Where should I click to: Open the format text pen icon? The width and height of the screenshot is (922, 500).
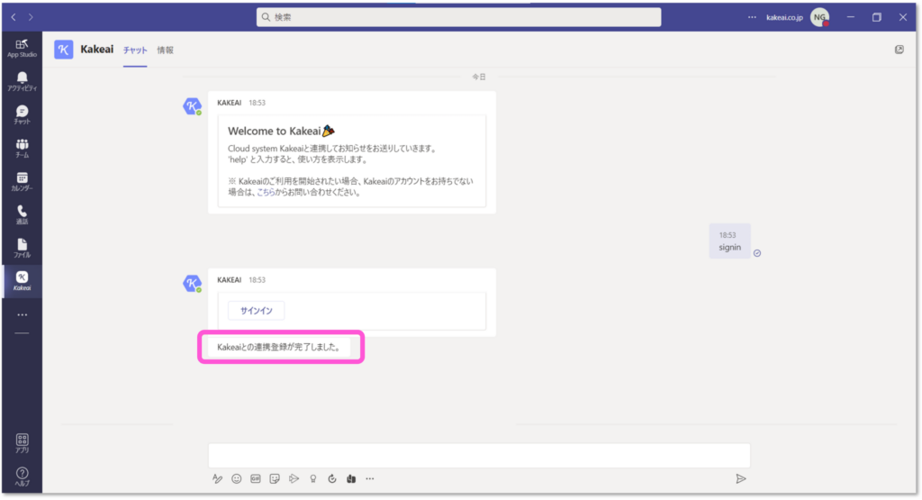click(218, 478)
